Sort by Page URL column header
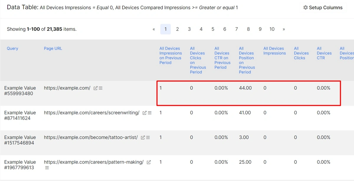 pyautogui.click(x=53, y=48)
